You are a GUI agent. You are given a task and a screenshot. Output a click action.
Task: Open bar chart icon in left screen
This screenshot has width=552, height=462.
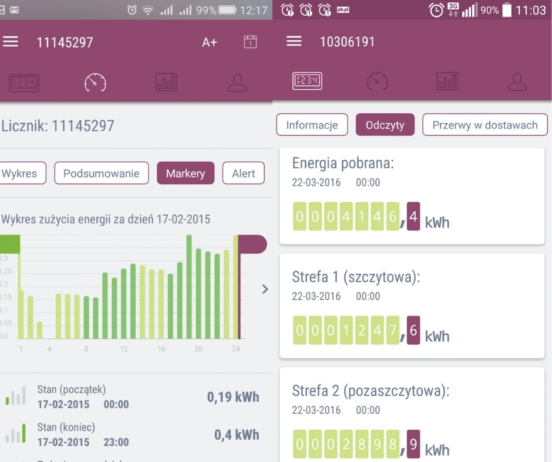tap(166, 83)
